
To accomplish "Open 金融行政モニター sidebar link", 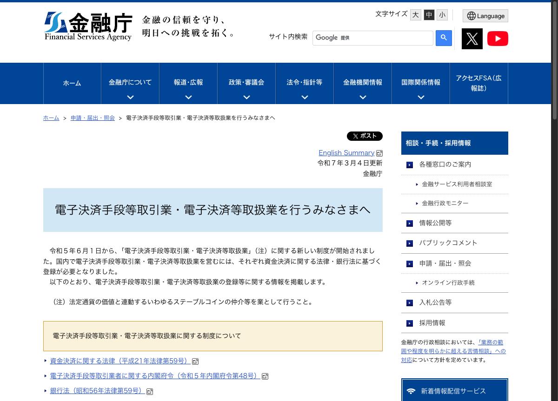I will 445,204.
